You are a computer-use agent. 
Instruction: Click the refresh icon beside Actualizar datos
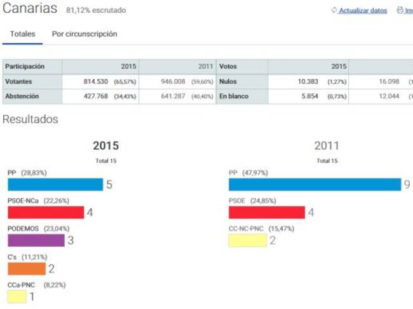[334, 11]
